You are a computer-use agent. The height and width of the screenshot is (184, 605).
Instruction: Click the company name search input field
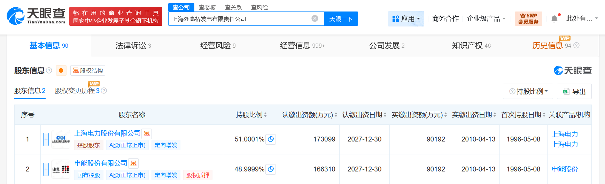point(240,19)
